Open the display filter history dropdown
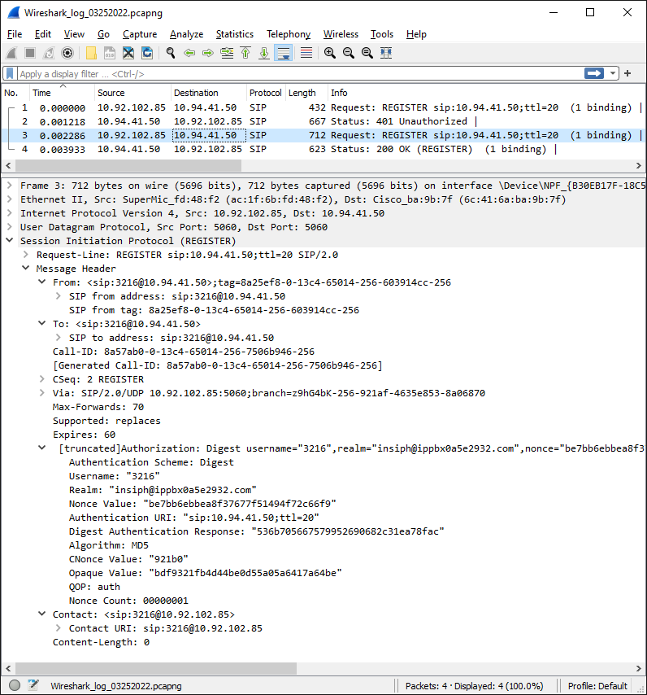The image size is (647, 695). pos(613,73)
